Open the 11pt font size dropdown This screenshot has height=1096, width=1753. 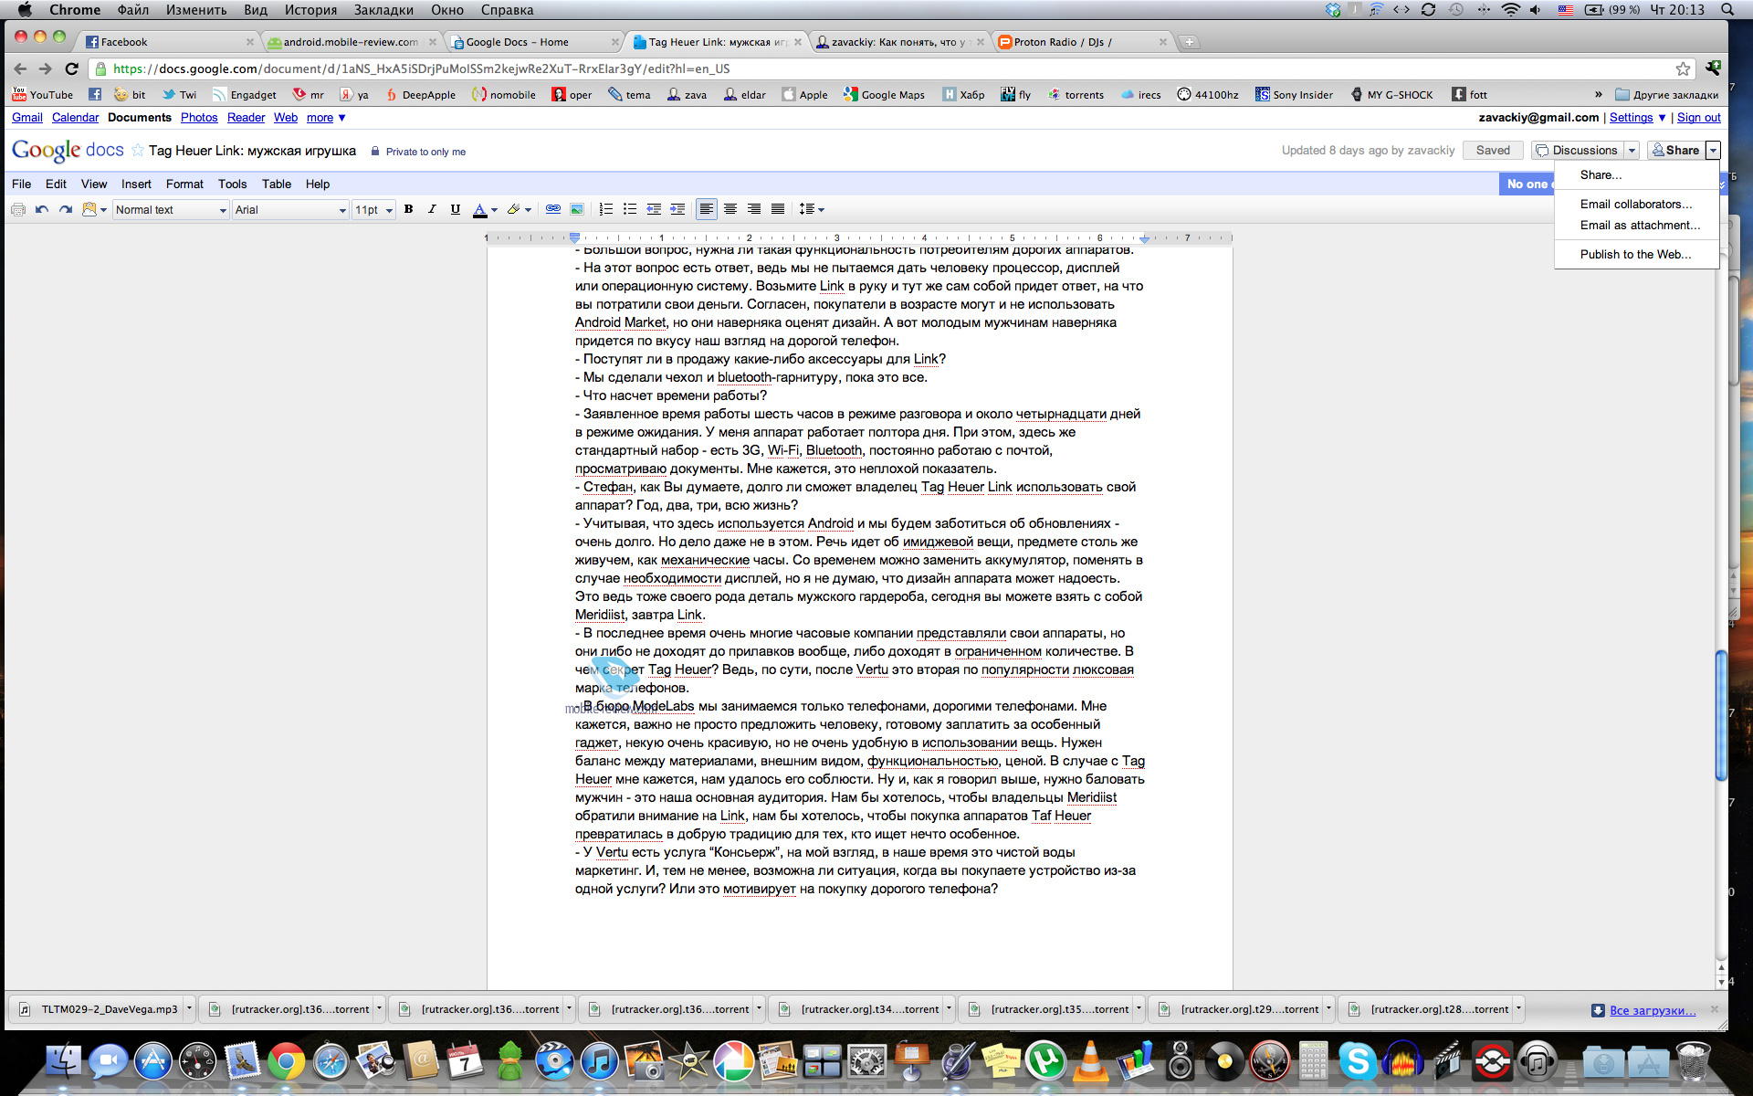click(373, 210)
